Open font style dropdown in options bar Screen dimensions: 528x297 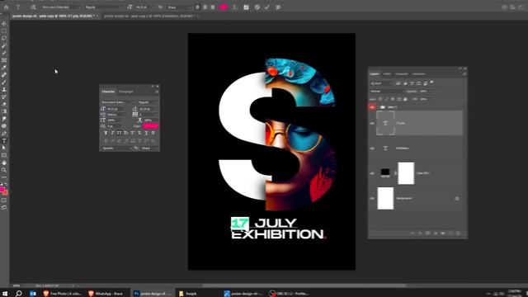tap(104, 7)
